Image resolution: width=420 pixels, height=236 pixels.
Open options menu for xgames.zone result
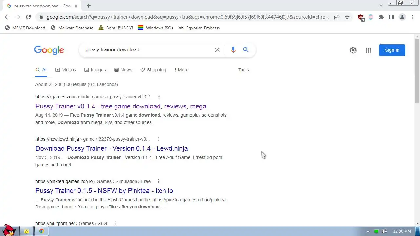pos(159,97)
